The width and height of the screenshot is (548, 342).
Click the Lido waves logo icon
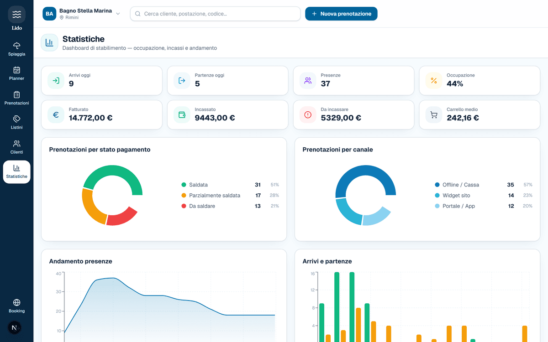click(16, 15)
